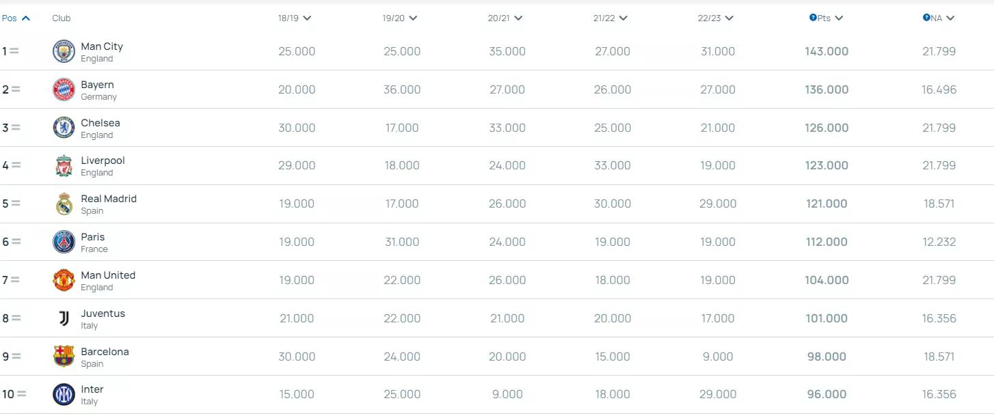Sort table by Pos column
The image size is (994, 418).
point(16,18)
